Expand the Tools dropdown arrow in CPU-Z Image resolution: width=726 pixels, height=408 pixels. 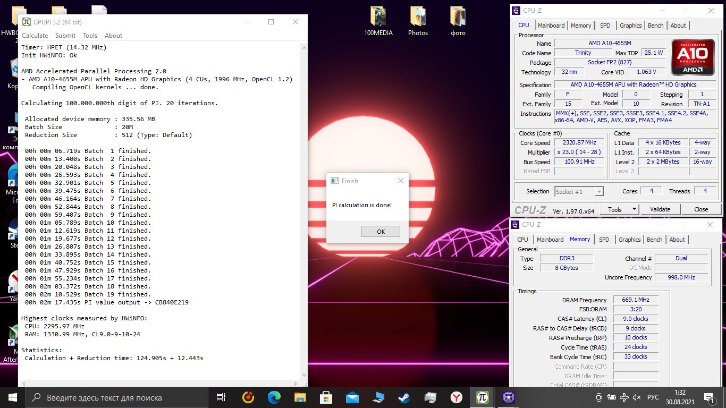(634, 209)
